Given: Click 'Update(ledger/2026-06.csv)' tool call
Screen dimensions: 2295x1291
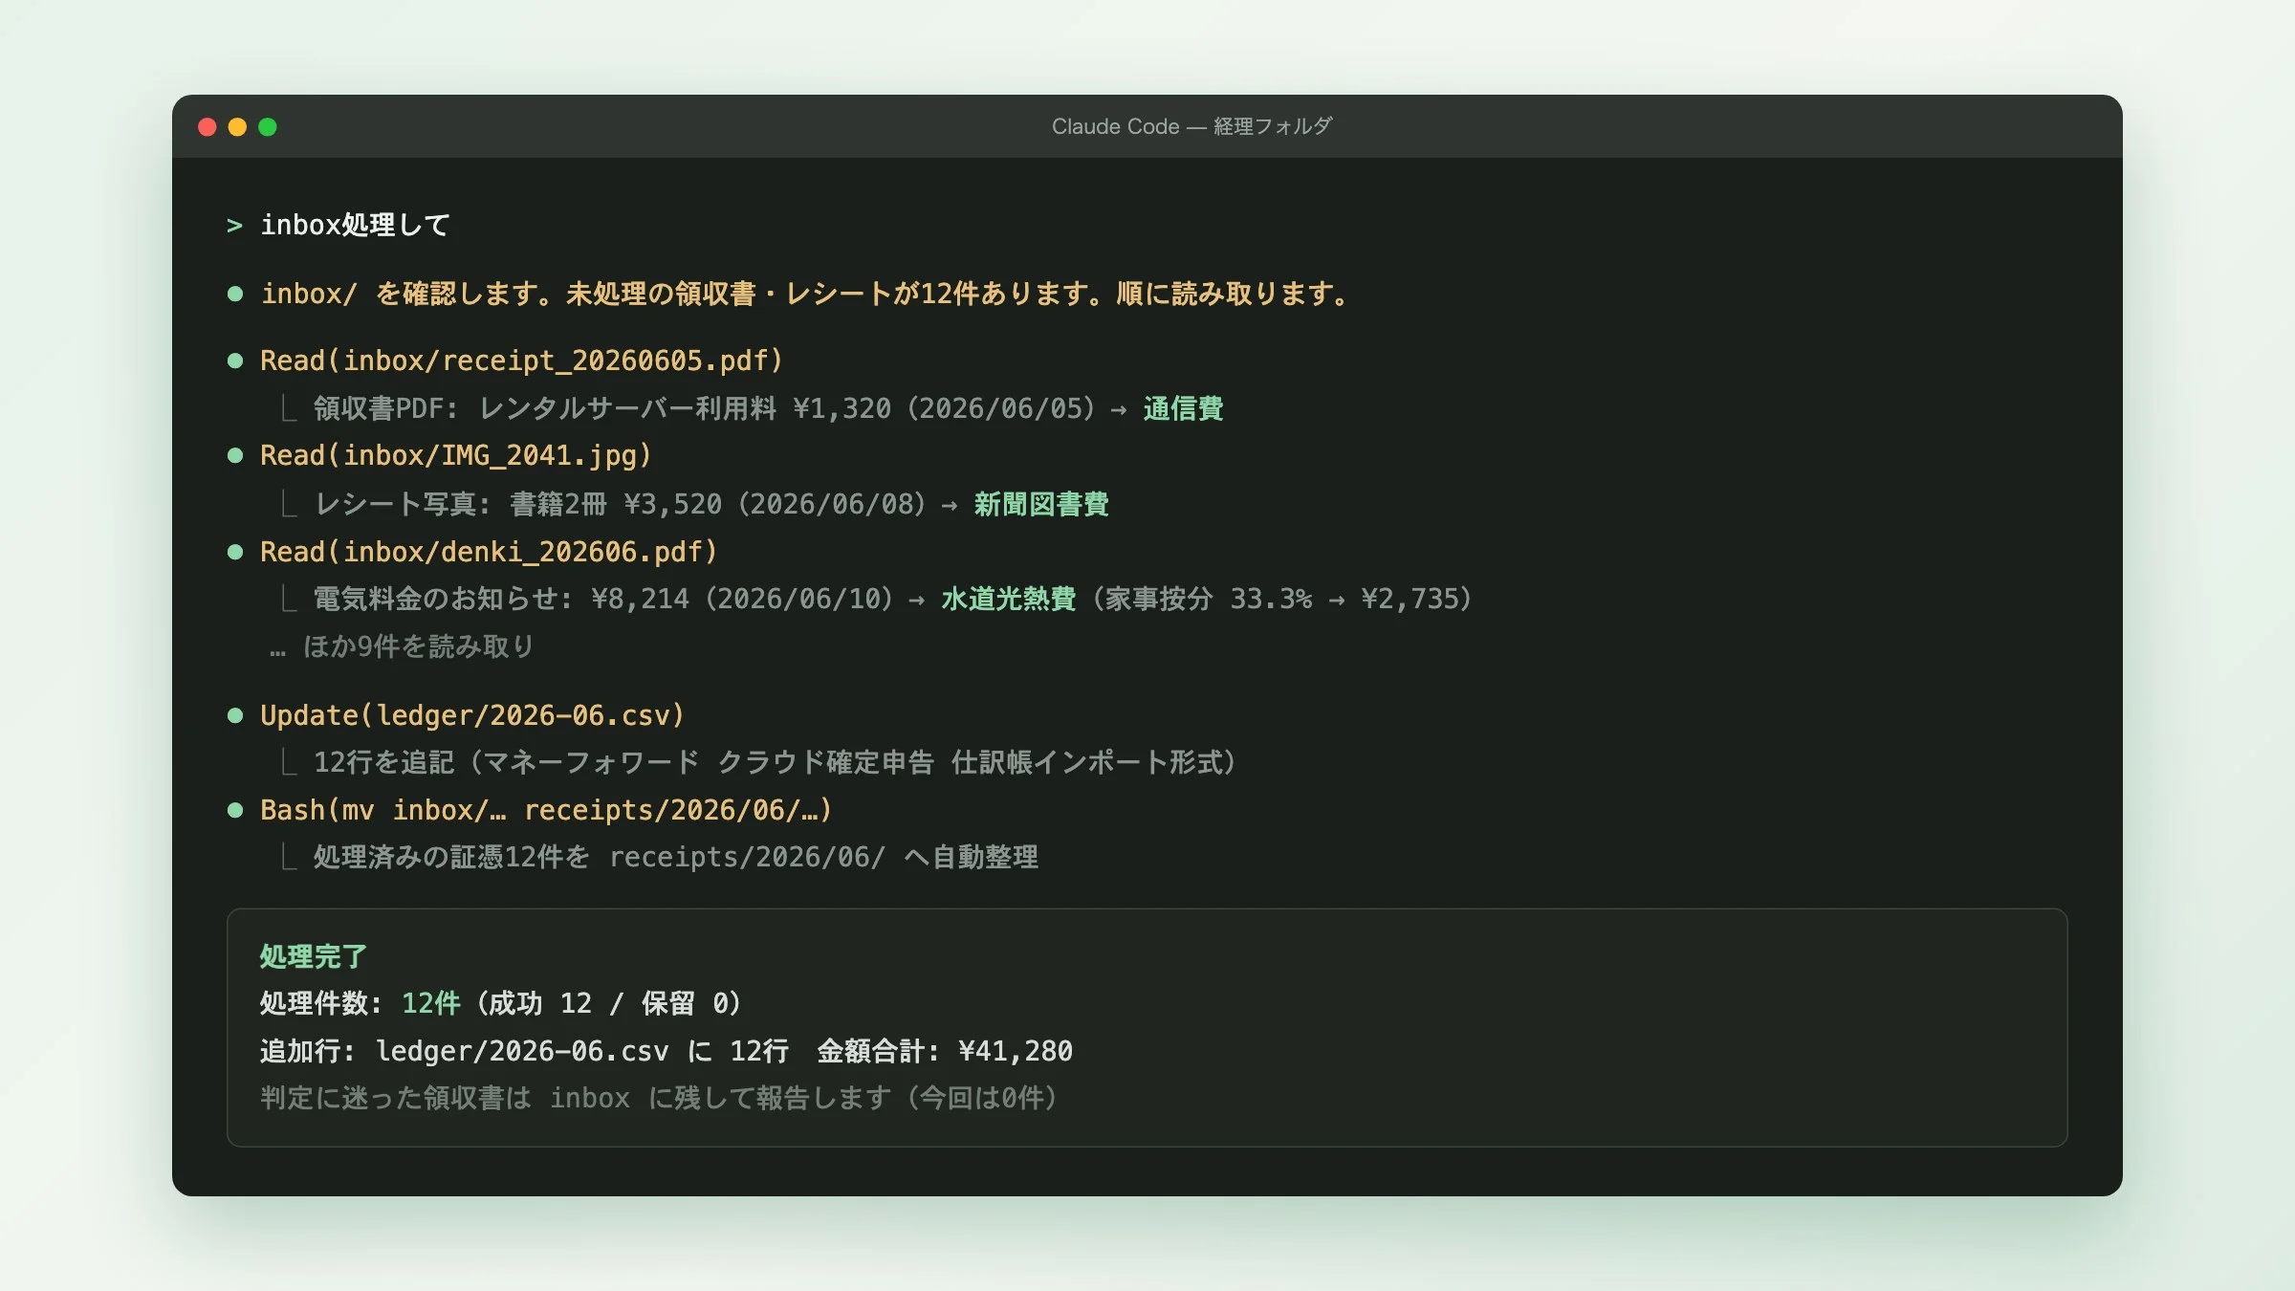Looking at the screenshot, I should (x=473, y=715).
